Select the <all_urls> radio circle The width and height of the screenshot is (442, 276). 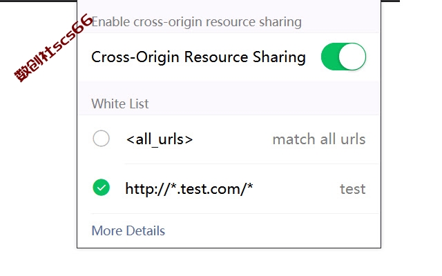tap(102, 138)
